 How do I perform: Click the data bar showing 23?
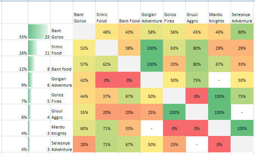click(x=39, y=32)
